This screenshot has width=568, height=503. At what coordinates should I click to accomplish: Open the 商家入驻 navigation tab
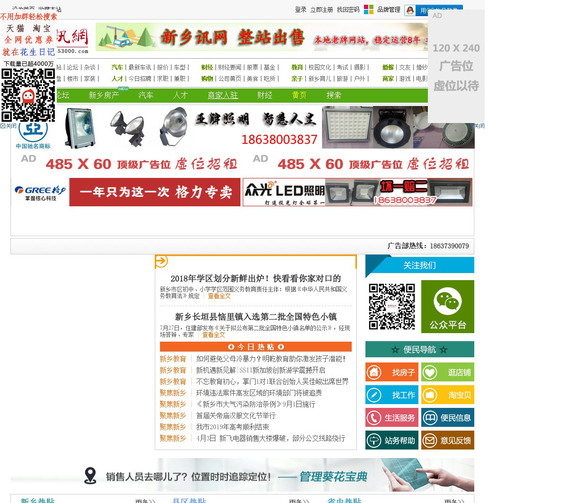(x=223, y=95)
